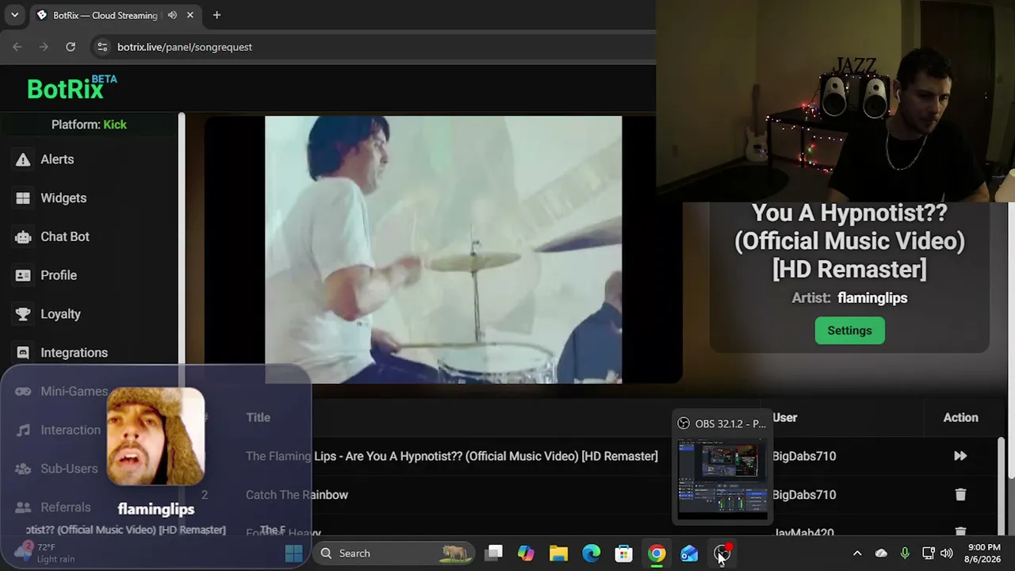Open Chat Bot via its robot icon
This screenshot has width=1015, height=571.
[23, 236]
